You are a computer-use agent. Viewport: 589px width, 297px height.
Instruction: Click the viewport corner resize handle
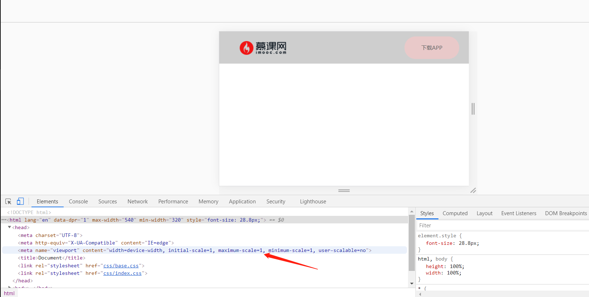point(473,190)
